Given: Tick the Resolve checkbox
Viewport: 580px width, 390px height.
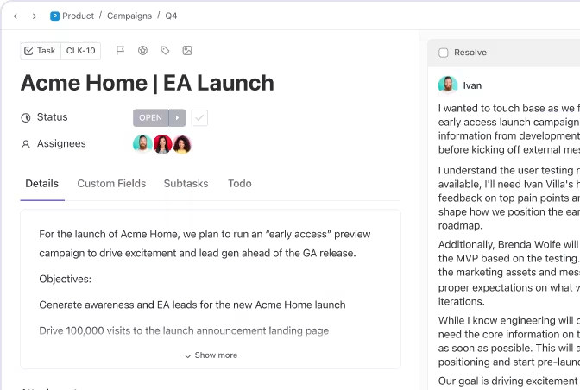Looking at the screenshot, I should pos(443,53).
